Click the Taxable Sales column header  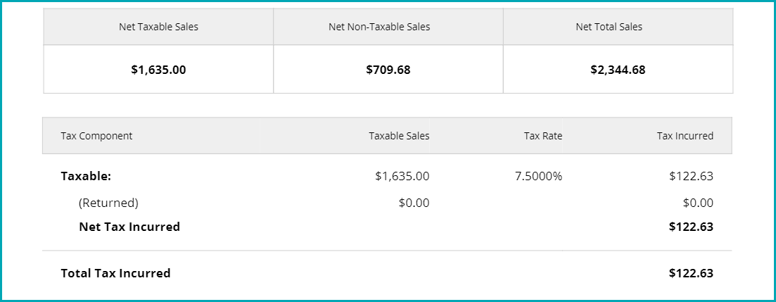coord(399,136)
